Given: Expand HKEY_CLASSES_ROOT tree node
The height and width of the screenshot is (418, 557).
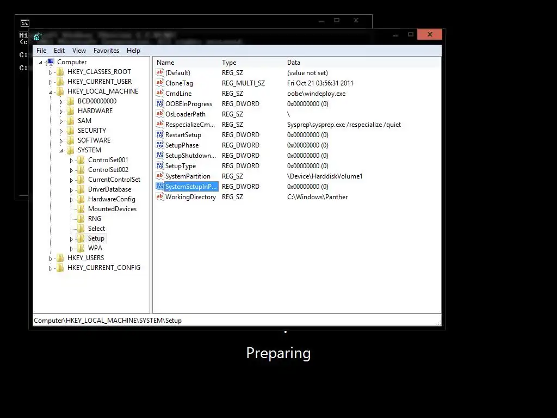Looking at the screenshot, I should pyautogui.click(x=51, y=72).
